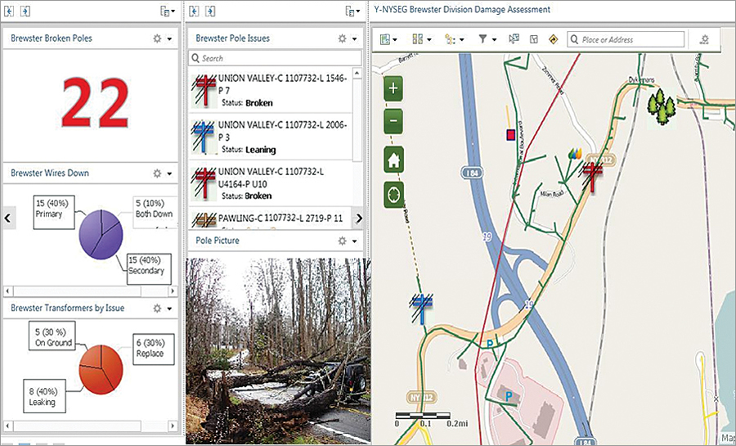Expand the Brewster Broken Poles dropdown arrow
Screen dimensions: 736x446
(169, 39)
